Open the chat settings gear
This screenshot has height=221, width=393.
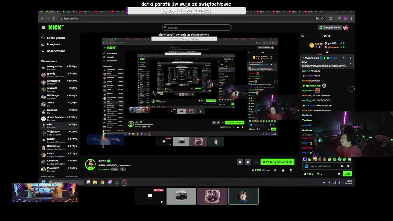click(x=339, y=174)
